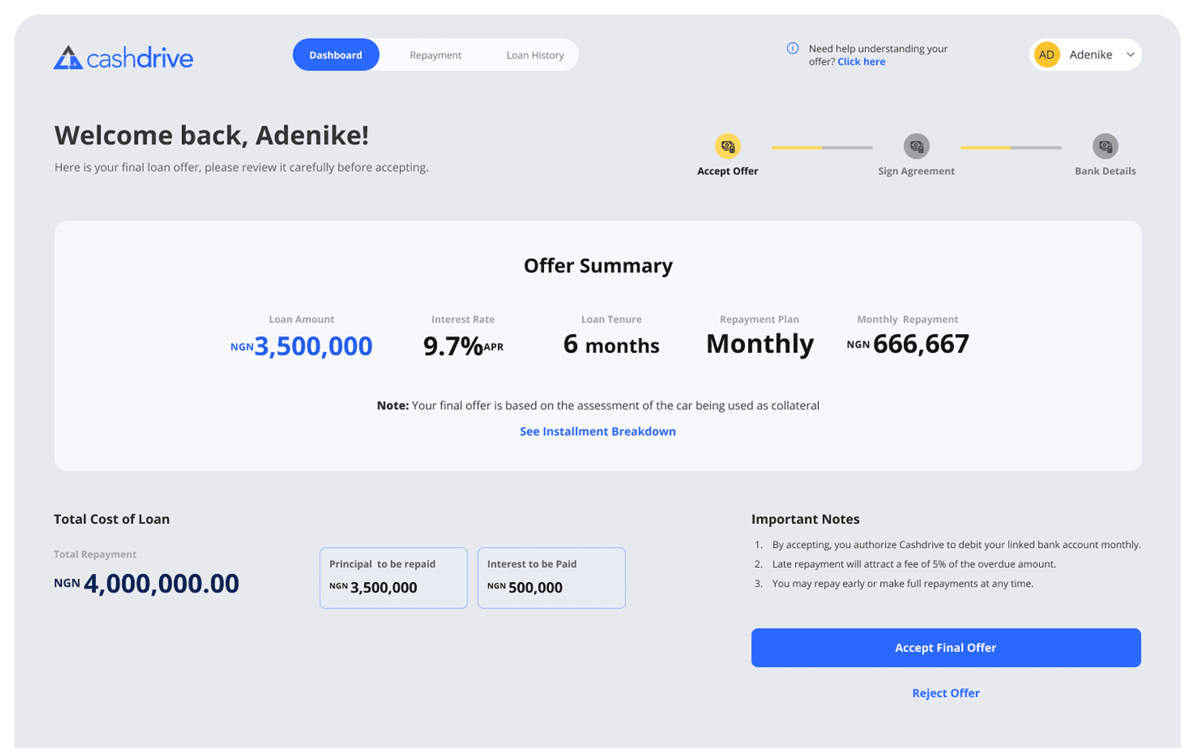Choose Reject Offer
Viewport: 1195px width, 749px height.
(x=945, y=693)
